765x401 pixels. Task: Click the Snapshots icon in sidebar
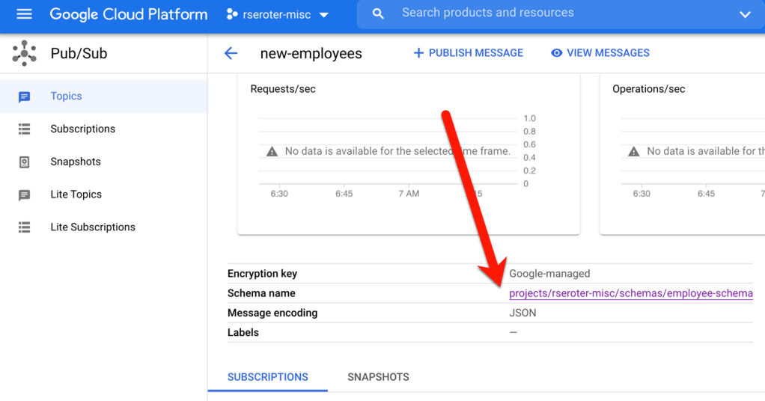coord(25,162)
